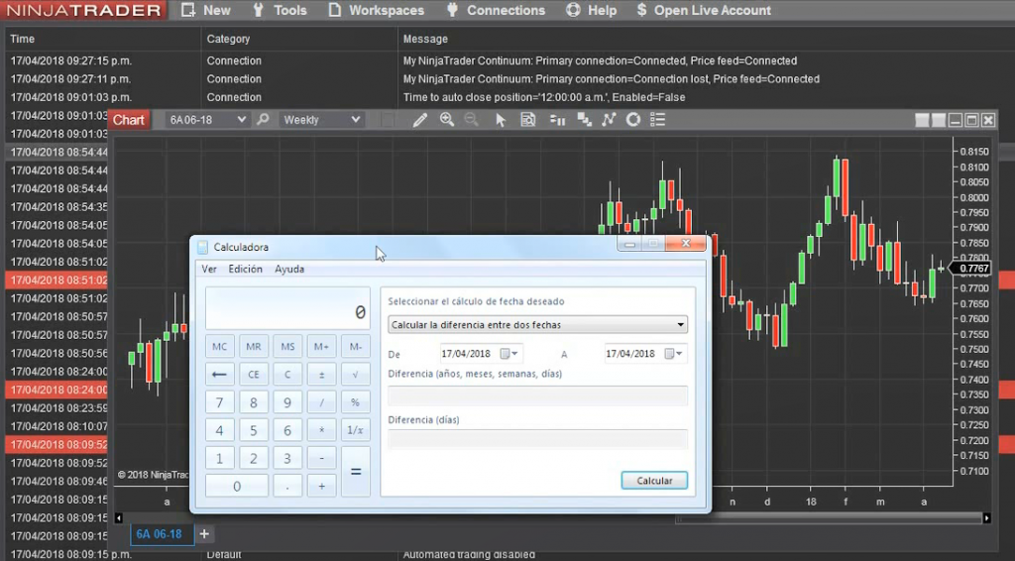
Task: Open the Connections menu
Action: (x=496, y=10)
